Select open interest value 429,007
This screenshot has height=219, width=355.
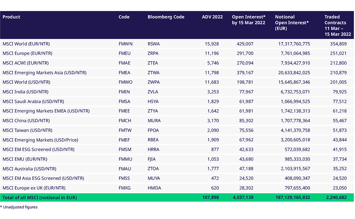click(245, 44)
